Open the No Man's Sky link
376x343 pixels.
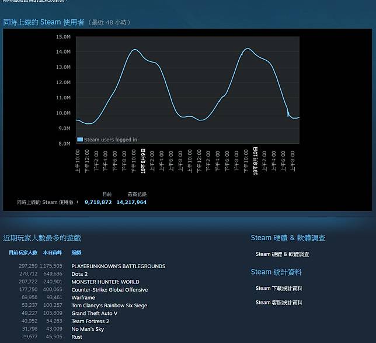point(88,329)
